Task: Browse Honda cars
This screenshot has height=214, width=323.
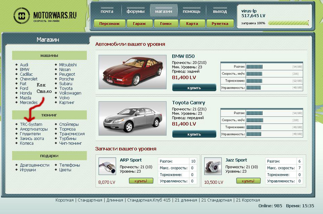Action: [26, 93]
